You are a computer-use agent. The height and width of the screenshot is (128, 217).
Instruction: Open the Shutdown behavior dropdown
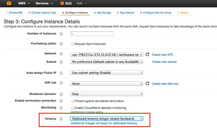click(107, 94)
